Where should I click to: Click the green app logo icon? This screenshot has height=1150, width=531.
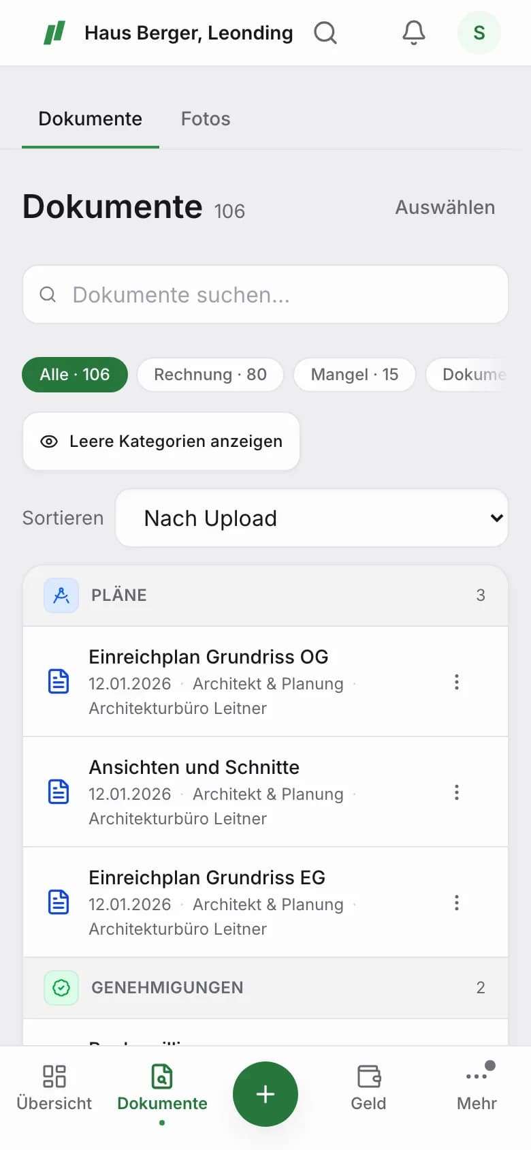[x=54, y=33]
